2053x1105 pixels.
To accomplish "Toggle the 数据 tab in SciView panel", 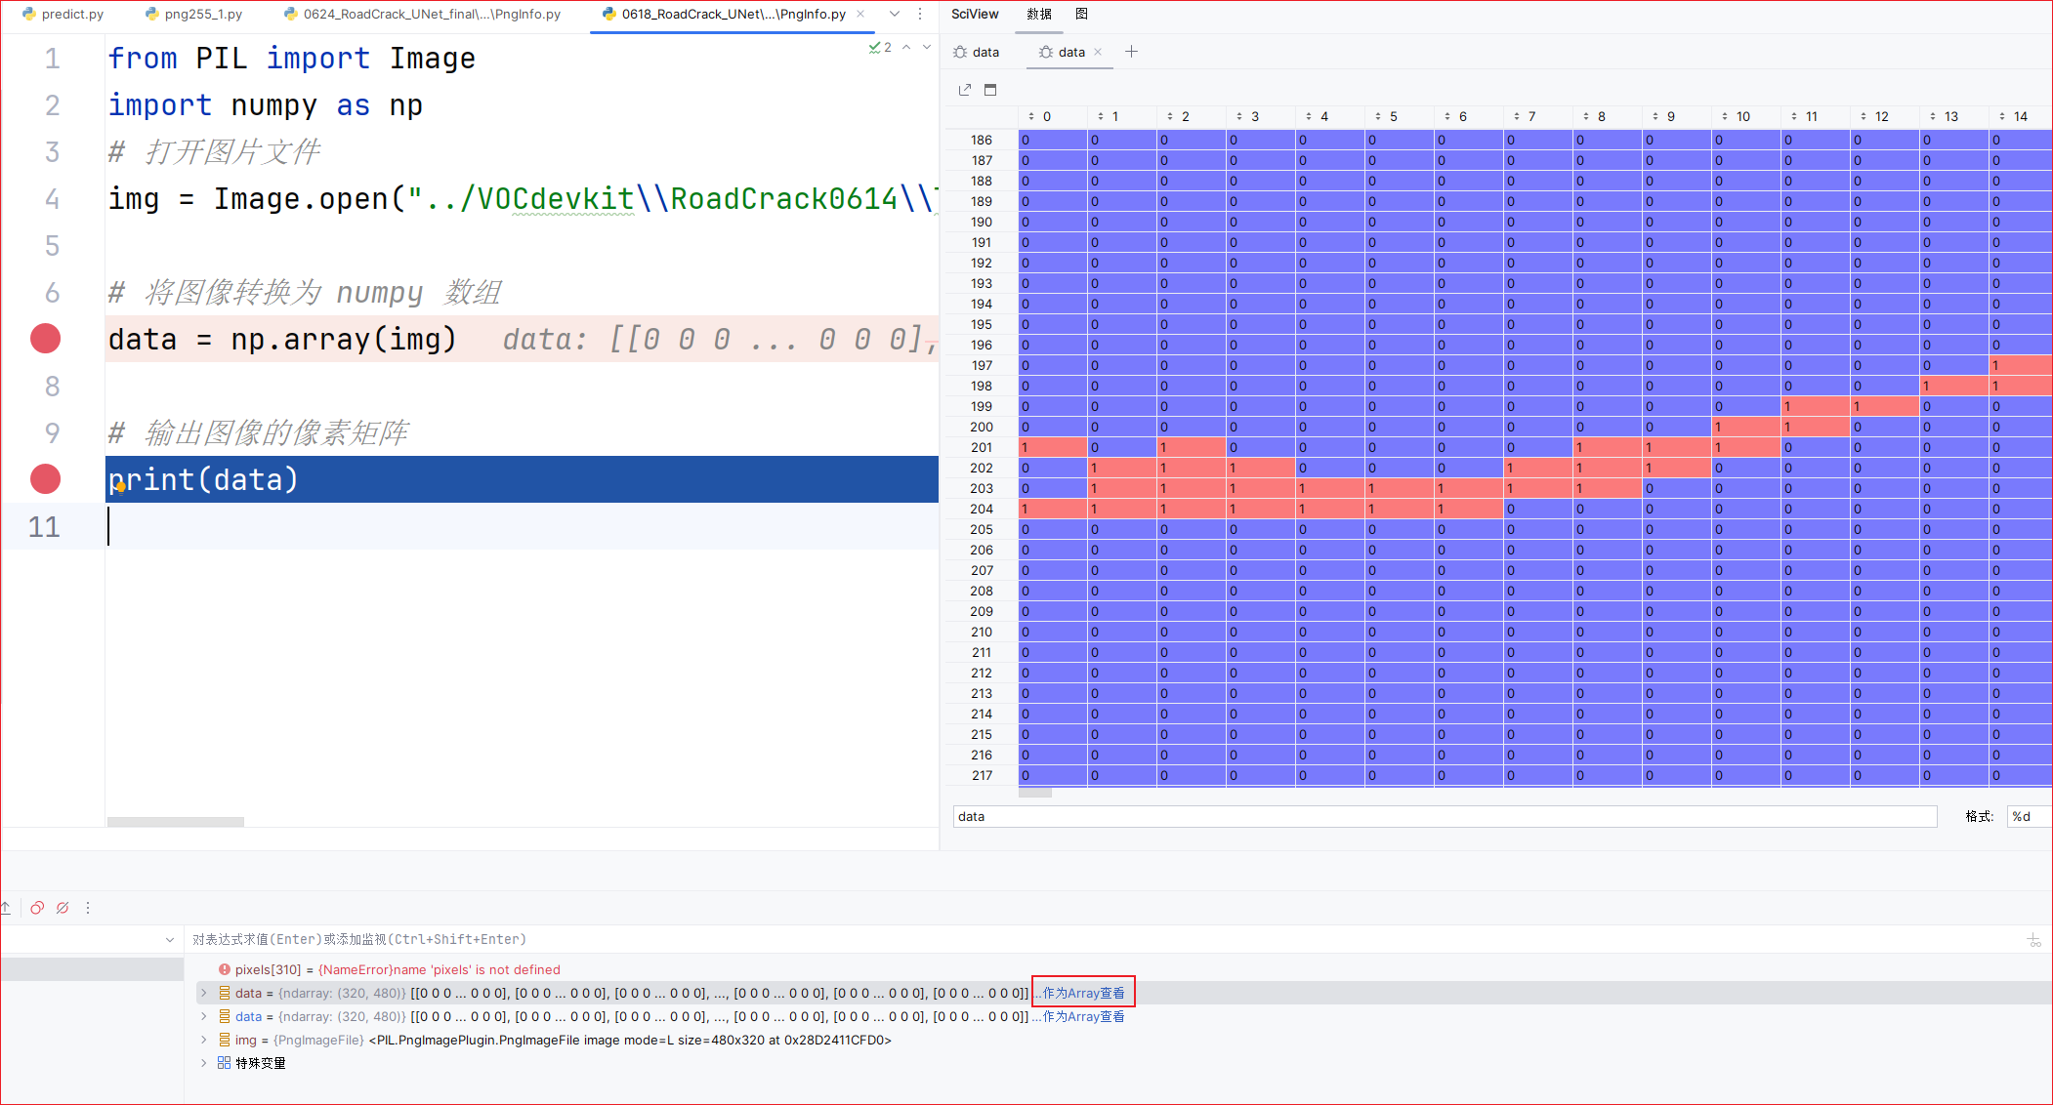I will coord(1037,13).
